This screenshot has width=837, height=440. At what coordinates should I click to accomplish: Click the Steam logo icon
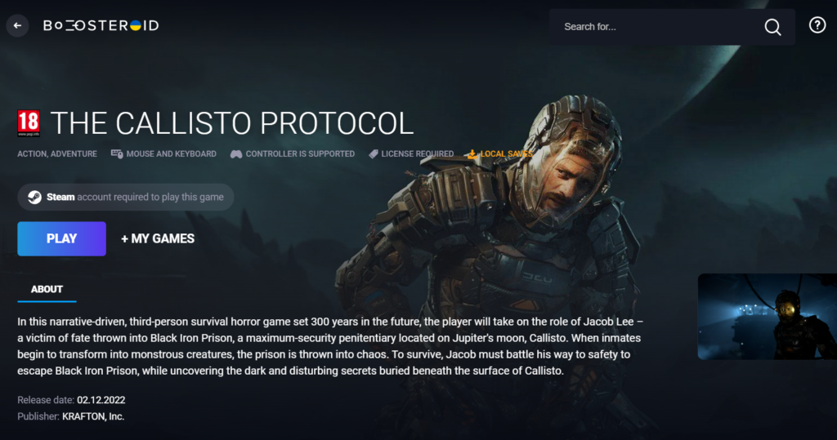(x=34, y=198)
